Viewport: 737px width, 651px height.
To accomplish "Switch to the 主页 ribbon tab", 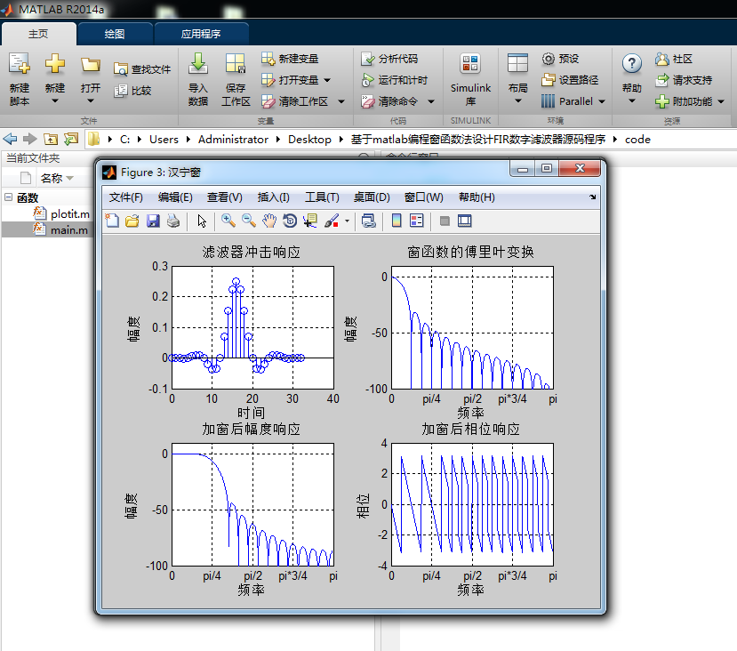I will [38, 34].
